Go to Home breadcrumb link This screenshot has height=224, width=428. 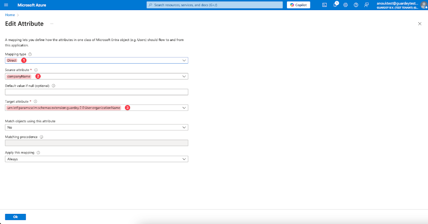click(10, 15)
